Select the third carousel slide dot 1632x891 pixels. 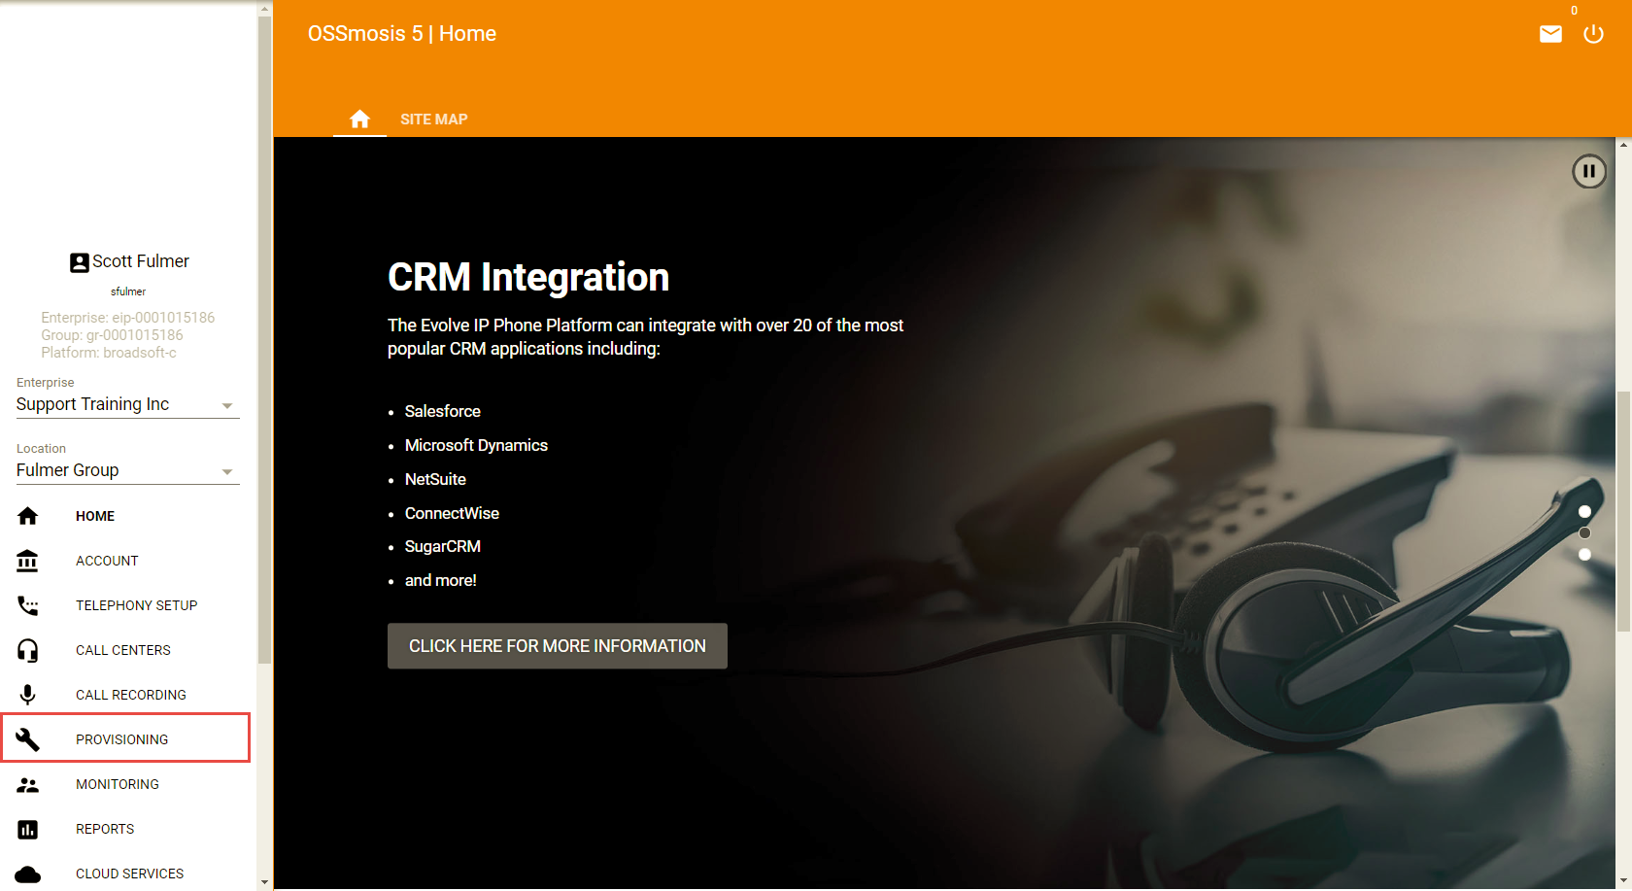pyautogui.click(x=1584, y=555)
